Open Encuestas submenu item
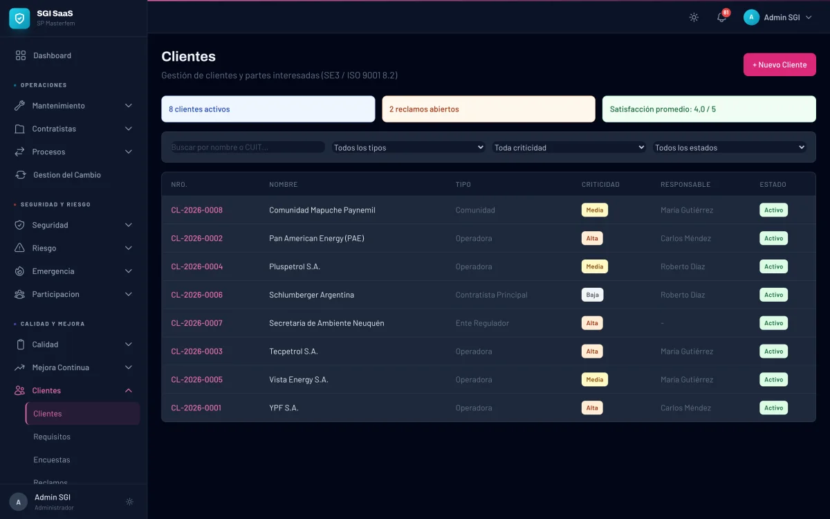The image size is (830, 519). [x=52, y=459]
